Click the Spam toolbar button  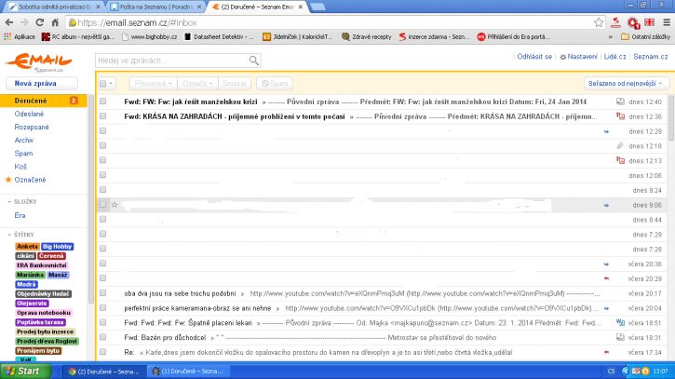click(x=275, y=83)
